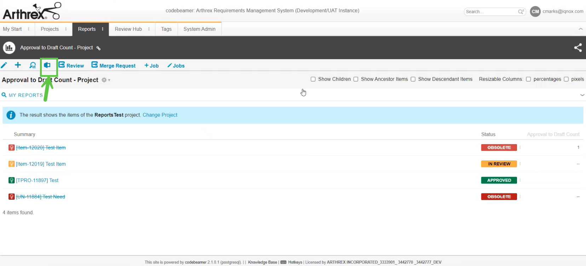Click the CM user avatar
586x266 pixels.
[535, 11]
